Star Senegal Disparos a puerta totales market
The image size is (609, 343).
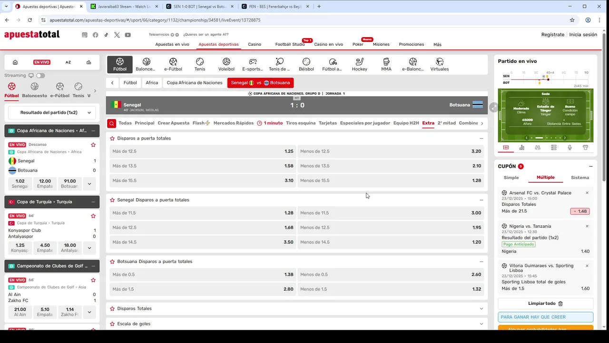point(112,200)
